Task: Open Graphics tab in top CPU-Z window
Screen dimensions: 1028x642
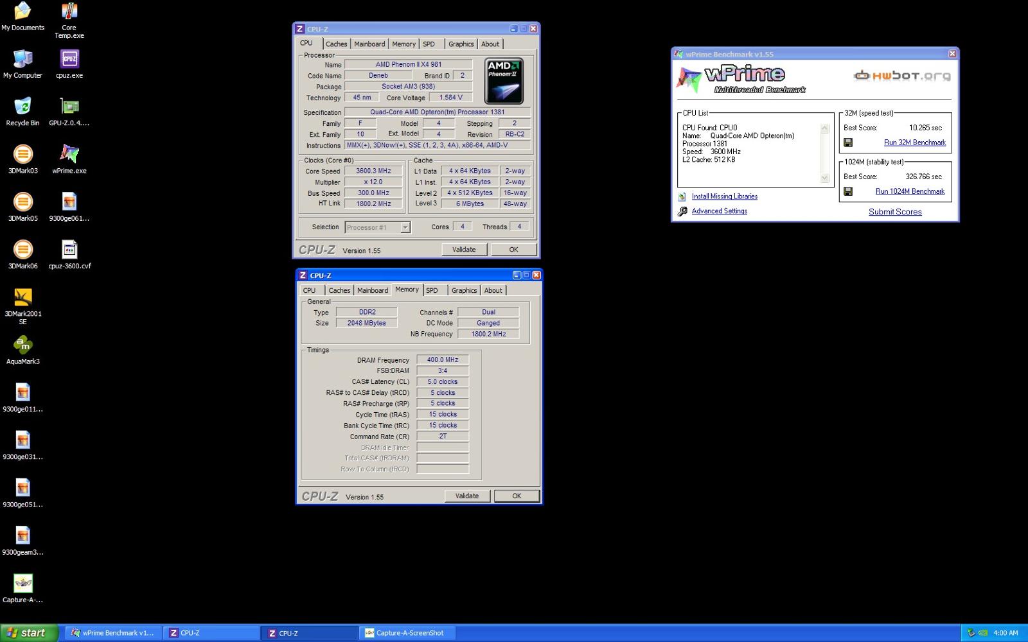Action: coord(461,44)
